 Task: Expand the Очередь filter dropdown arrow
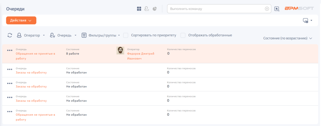coord(75,35)
